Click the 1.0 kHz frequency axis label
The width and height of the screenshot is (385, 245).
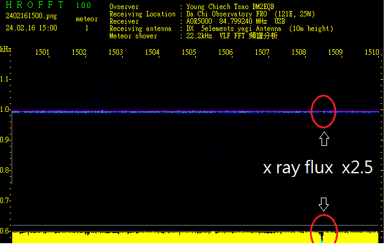5,110
